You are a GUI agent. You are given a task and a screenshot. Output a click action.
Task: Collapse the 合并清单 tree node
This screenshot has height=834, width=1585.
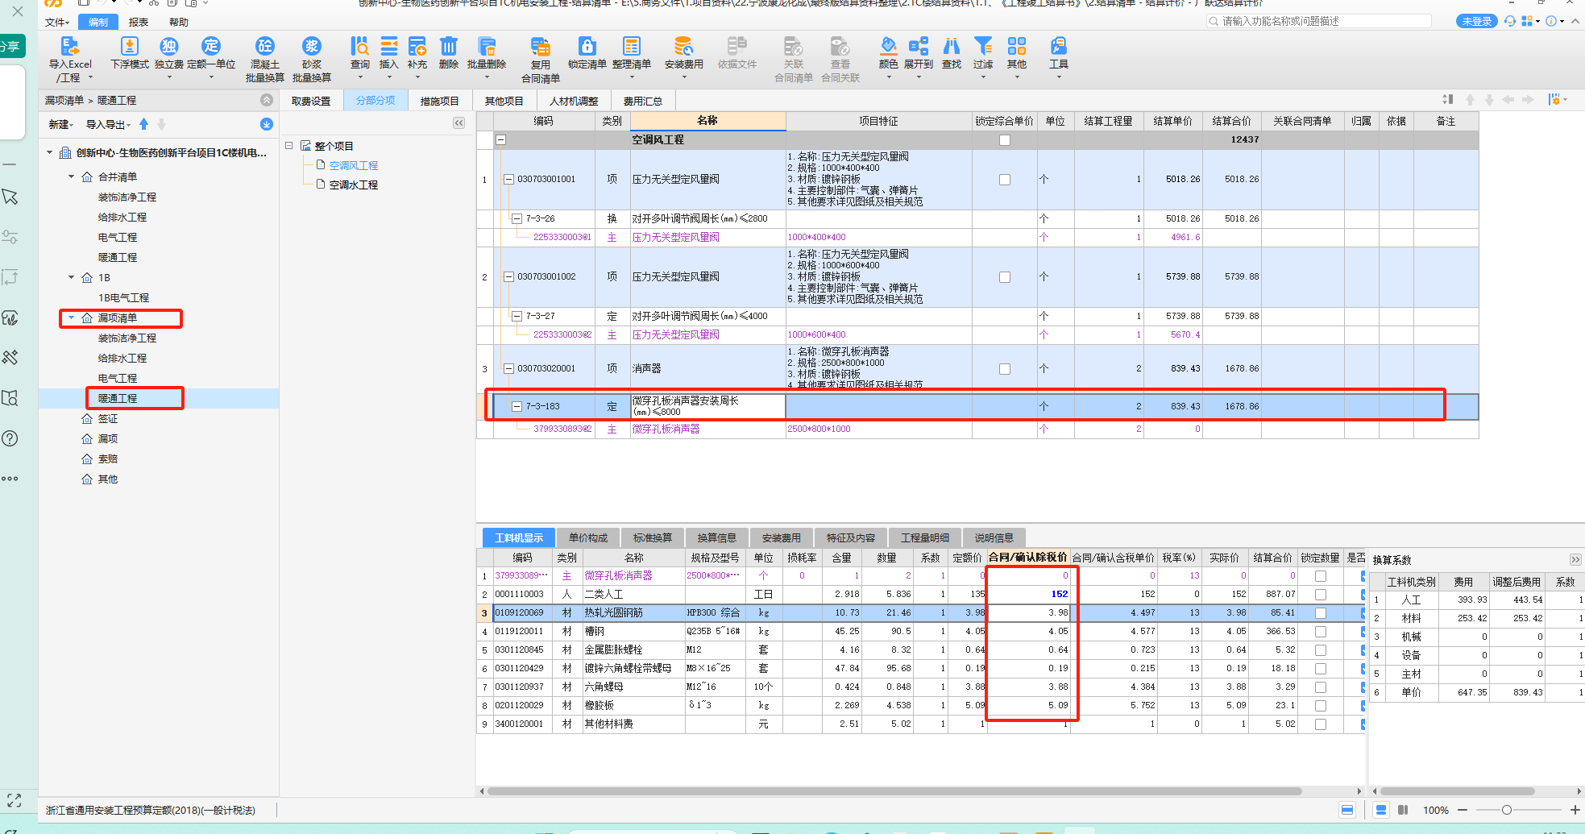[x=71, y=176]
